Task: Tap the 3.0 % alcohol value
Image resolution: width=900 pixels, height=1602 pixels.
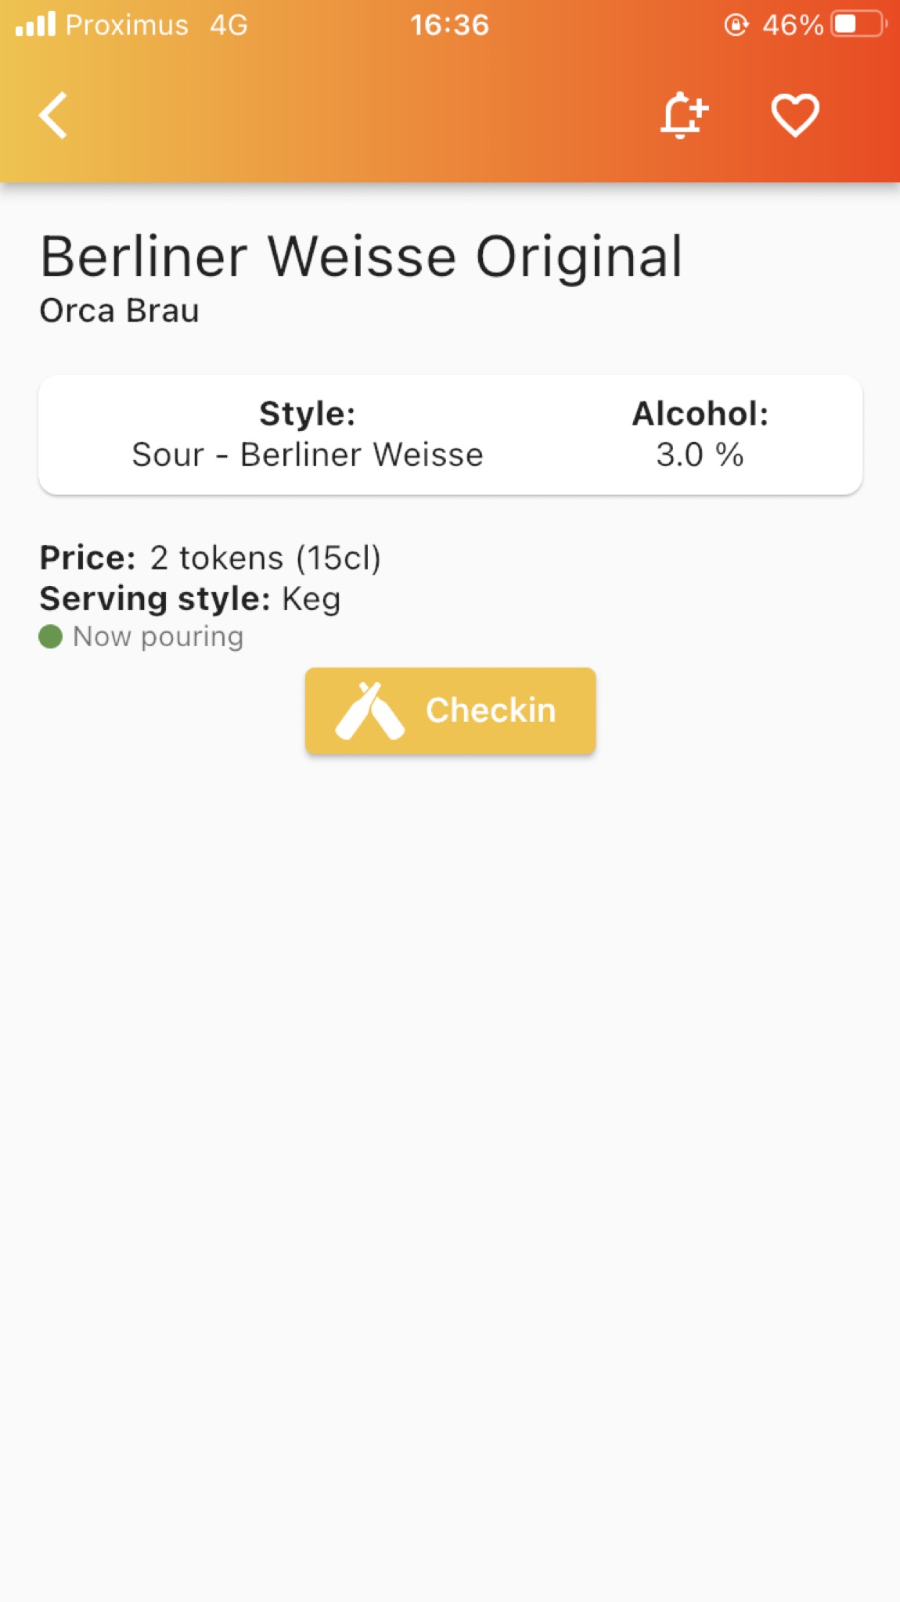Action: click(x=700, y=454)
